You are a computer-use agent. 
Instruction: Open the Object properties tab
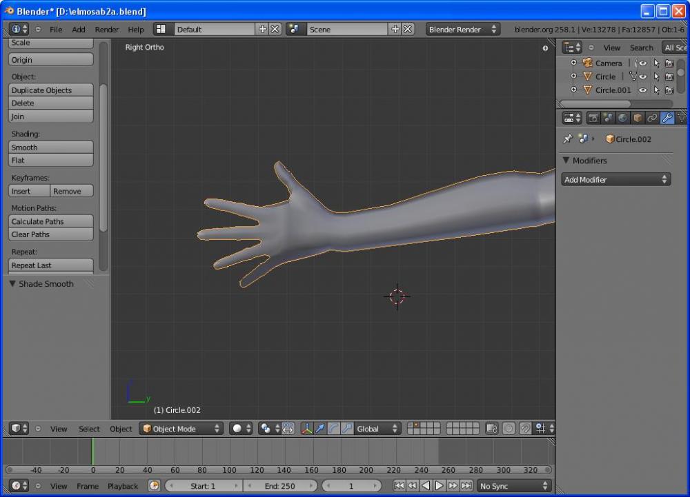click(637, 118)
